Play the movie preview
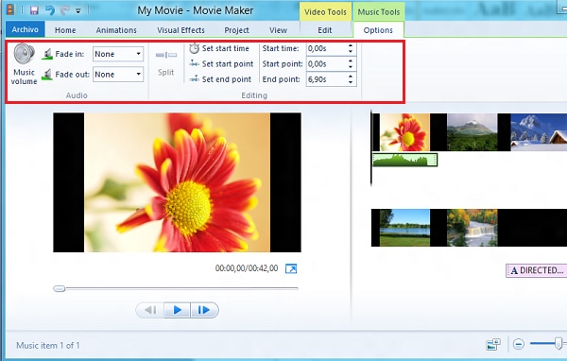 click(177, 310)
